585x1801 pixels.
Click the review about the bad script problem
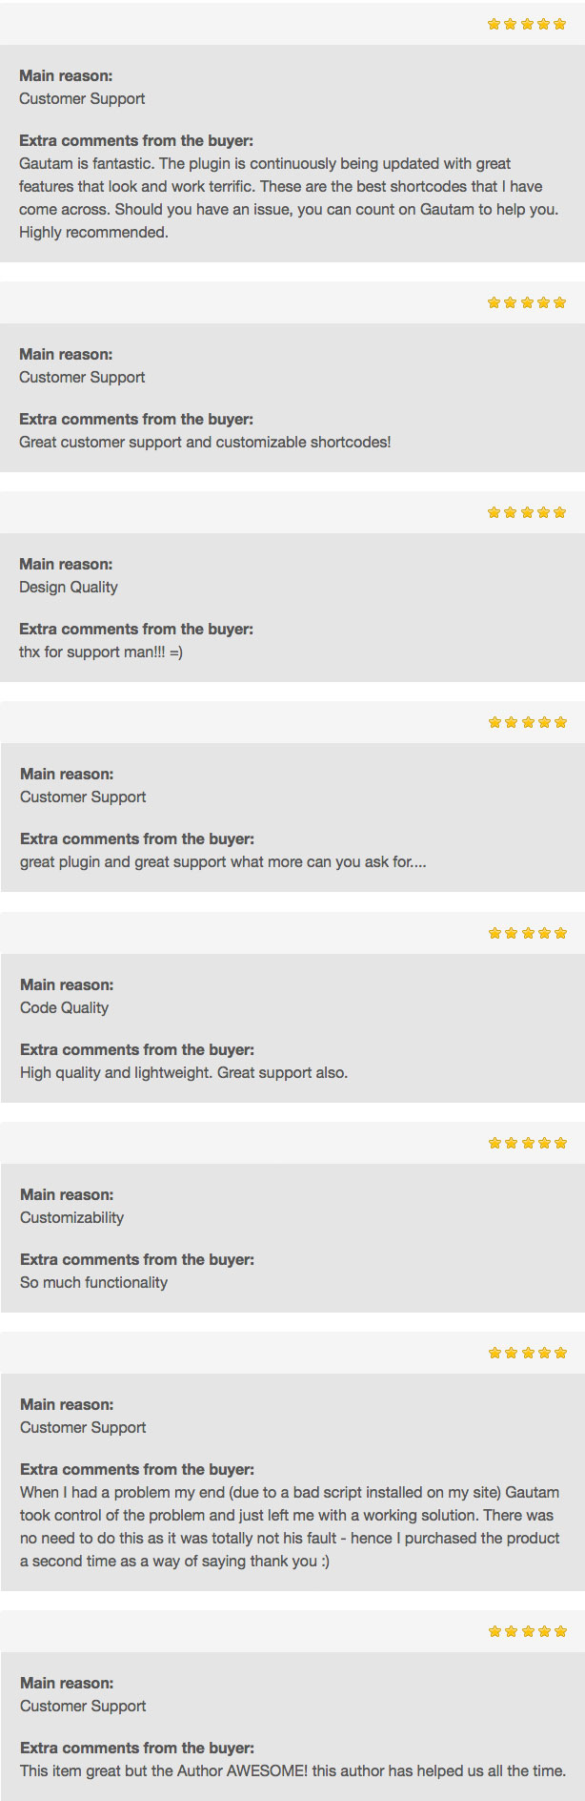(290, 1526)
